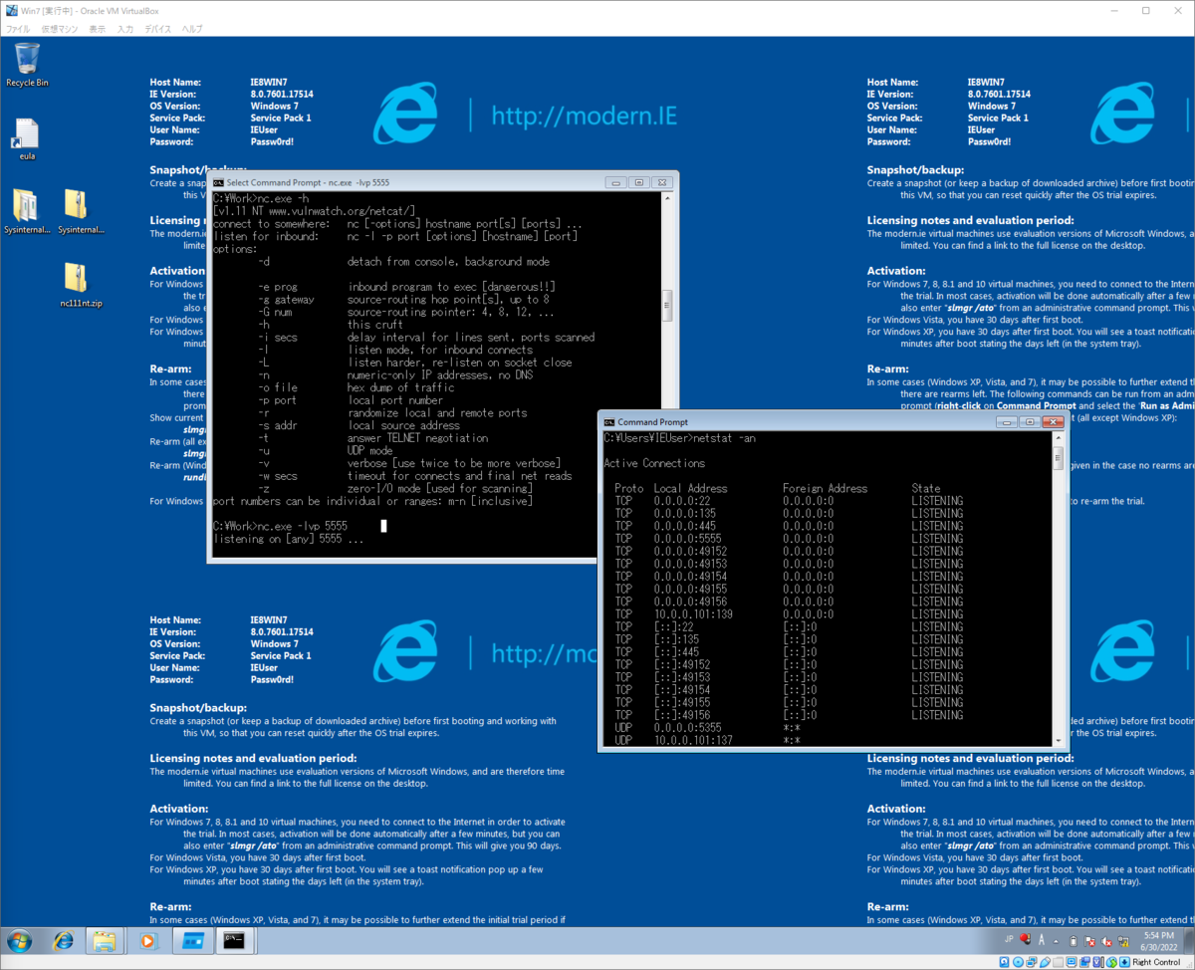Screen dimensions: 1195x970
Task: Switch to Command Prompt taskbar button
Action: pyautogui.click(x=235, y=940)
